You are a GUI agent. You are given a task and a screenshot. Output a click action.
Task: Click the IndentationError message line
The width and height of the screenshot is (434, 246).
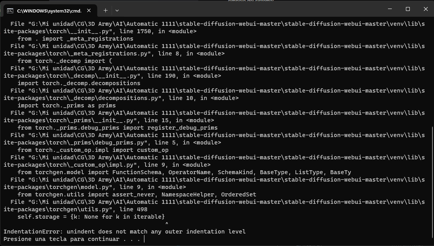125,232
